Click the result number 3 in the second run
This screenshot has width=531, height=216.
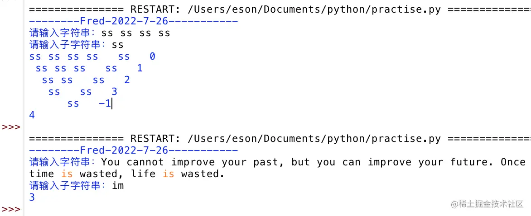[32, 197]
